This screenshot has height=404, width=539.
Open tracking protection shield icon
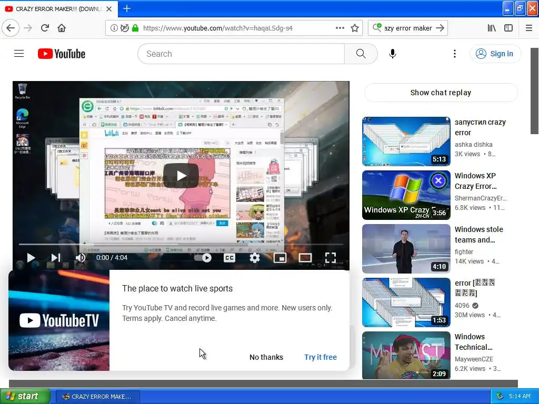click(124, 28)
